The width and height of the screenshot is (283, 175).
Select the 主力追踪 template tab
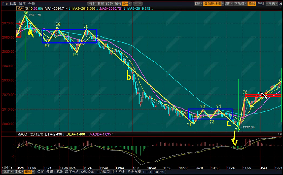[x=103, y=172]
